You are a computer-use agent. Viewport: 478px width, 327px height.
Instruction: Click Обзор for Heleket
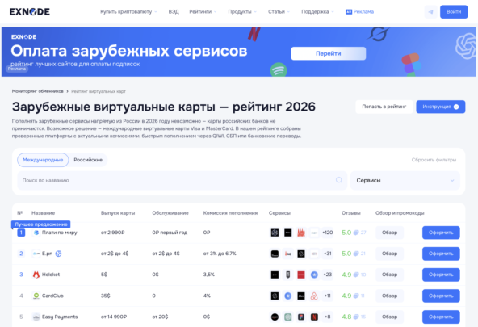[390, 275]
